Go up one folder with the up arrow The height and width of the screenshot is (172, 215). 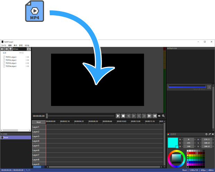pos(10,49)
